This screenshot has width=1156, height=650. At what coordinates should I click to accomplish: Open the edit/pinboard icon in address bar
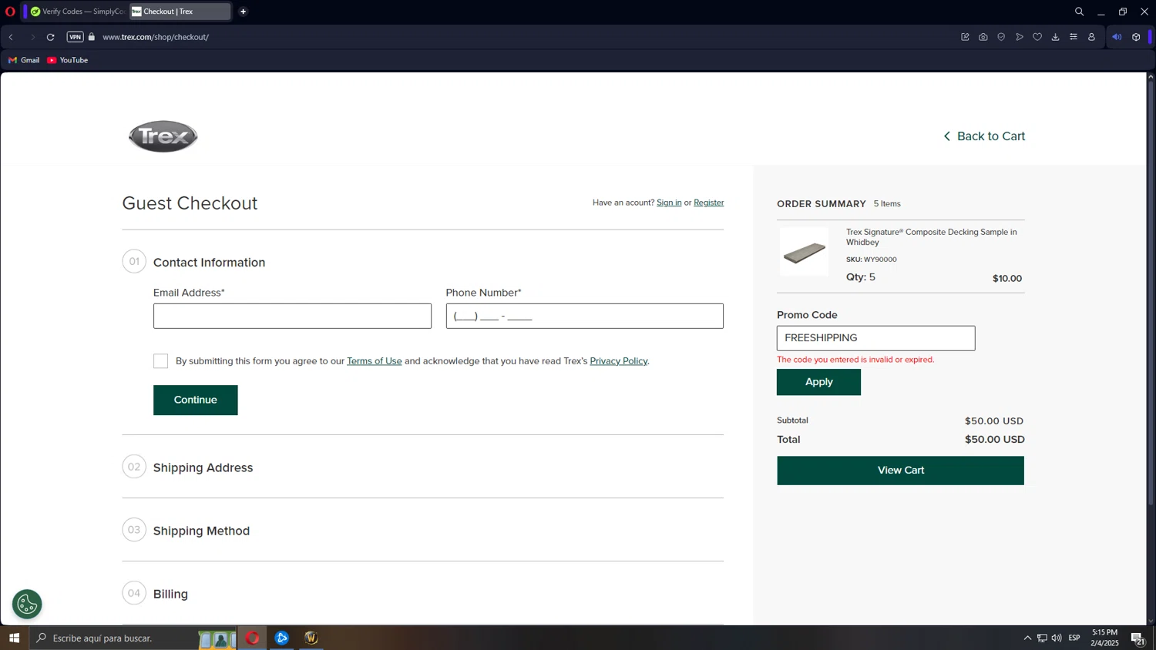pyautogui.click(x=965, y=37)
